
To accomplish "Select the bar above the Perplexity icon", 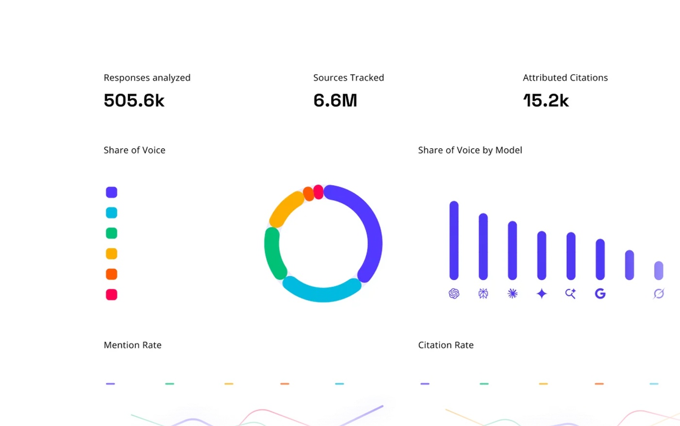I will click(483, 247).
